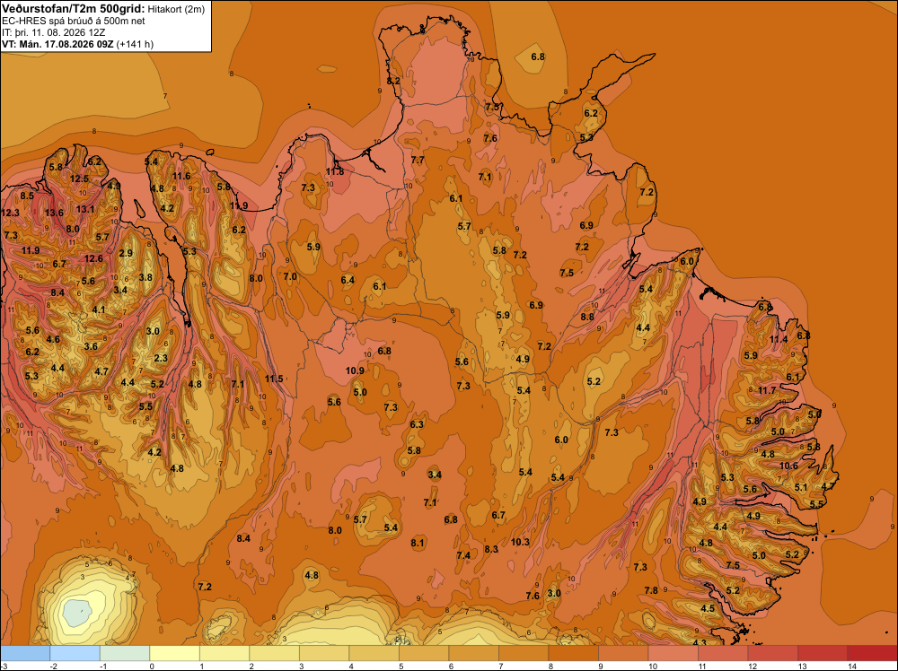
Task: Click the 12.5 temperature value
Action: tap(80, 179)
